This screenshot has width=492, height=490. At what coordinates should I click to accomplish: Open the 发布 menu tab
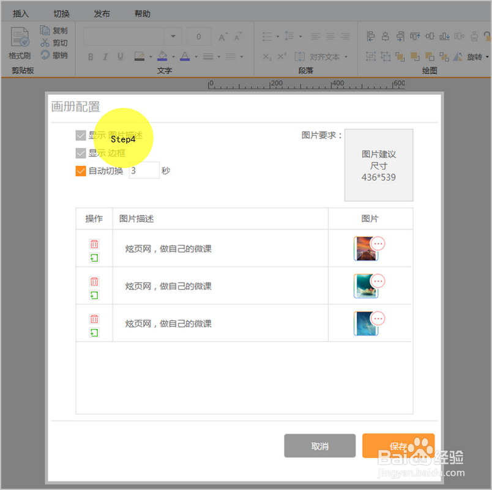pos(102,14)
